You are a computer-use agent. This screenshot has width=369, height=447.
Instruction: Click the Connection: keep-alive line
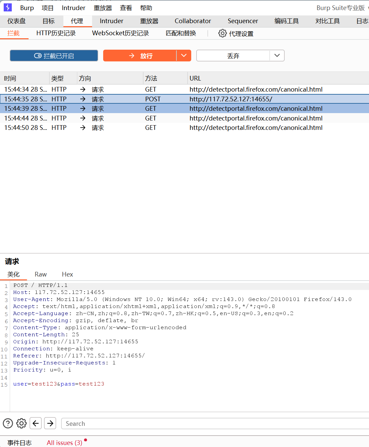pos(53,349)
